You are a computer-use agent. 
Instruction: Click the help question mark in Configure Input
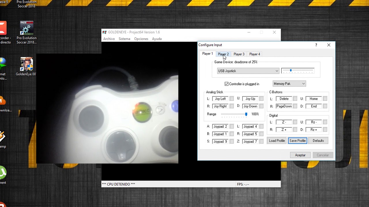point(316,45)
